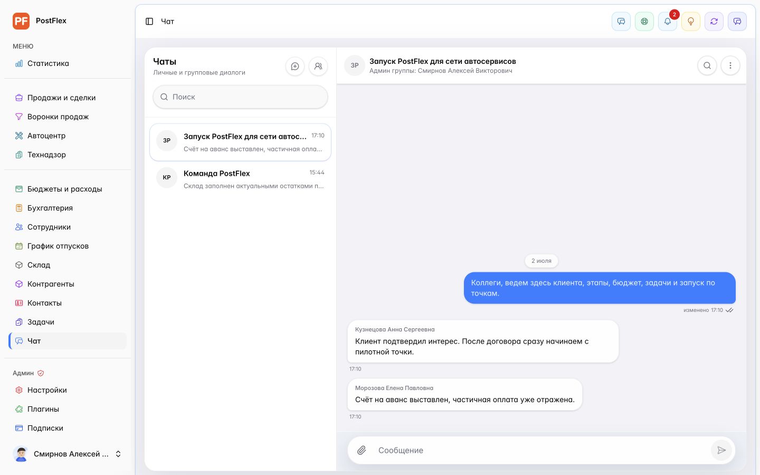Click the purple refresh arrows icon
The width and height of the screenshot is (760, 475).
coord(714,22)
